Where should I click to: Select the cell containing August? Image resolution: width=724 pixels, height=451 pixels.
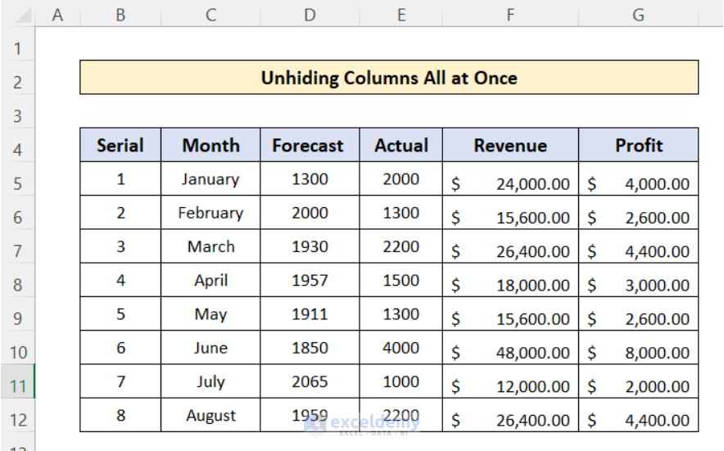point(210,415)
